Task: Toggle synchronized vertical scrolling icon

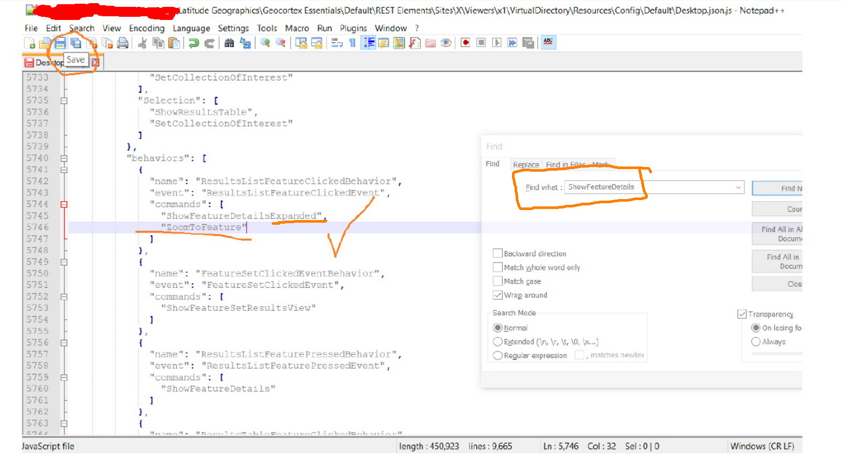Action: pos(301,43)
